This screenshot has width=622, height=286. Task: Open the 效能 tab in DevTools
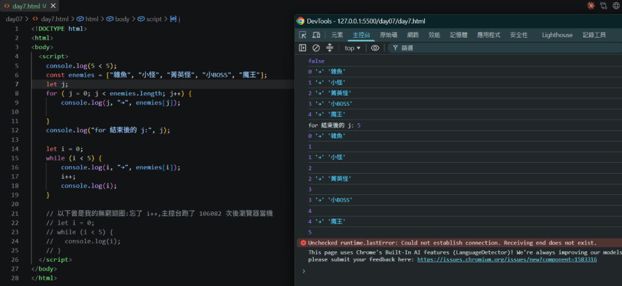click(x=434, y=35)
